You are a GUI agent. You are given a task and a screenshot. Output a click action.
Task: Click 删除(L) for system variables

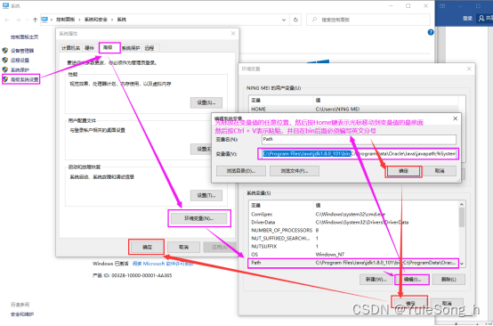(x=449, y=280)
